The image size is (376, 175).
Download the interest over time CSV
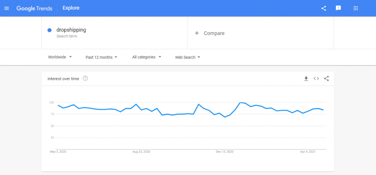tap(306, 79)
